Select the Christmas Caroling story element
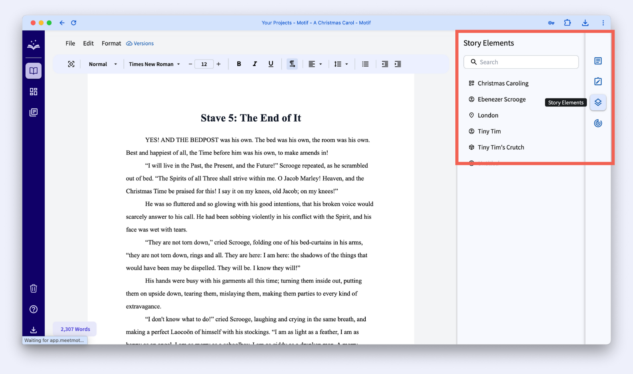The height and width of the screenshot is (374, 633). pos(499,83)
